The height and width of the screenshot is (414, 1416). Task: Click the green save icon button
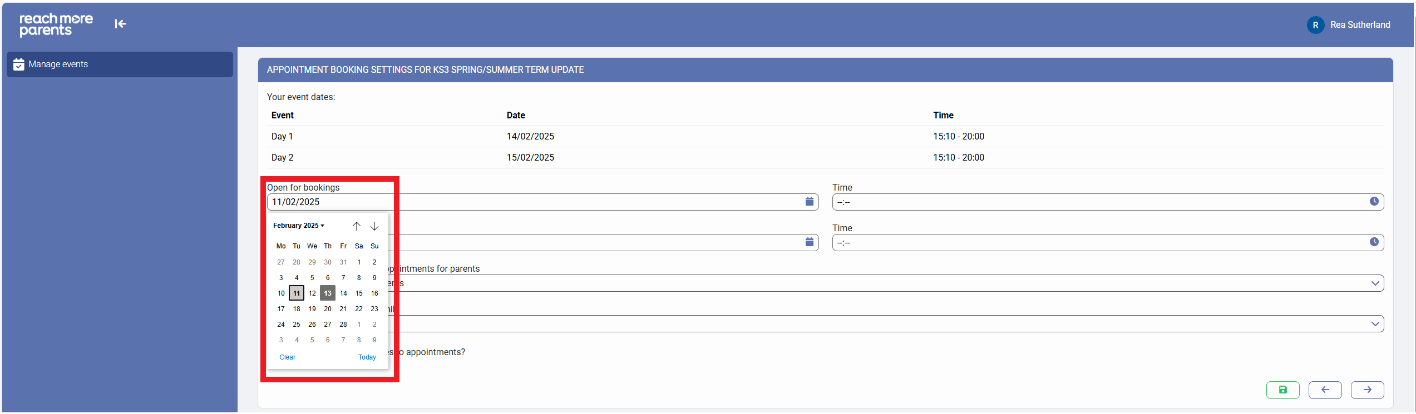(1282, 390)
